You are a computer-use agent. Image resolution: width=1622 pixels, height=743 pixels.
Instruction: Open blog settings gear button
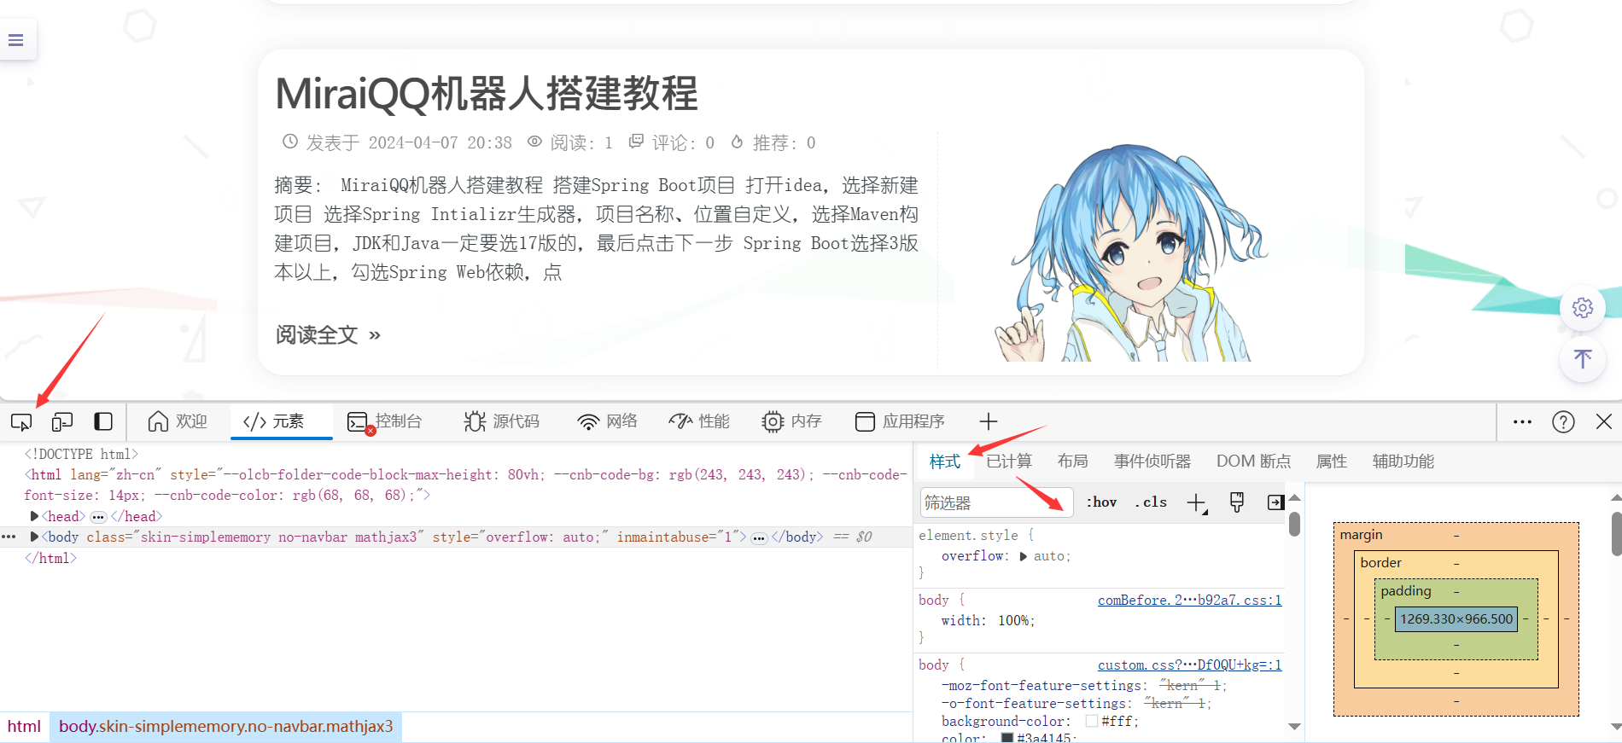click(1583, 308)
